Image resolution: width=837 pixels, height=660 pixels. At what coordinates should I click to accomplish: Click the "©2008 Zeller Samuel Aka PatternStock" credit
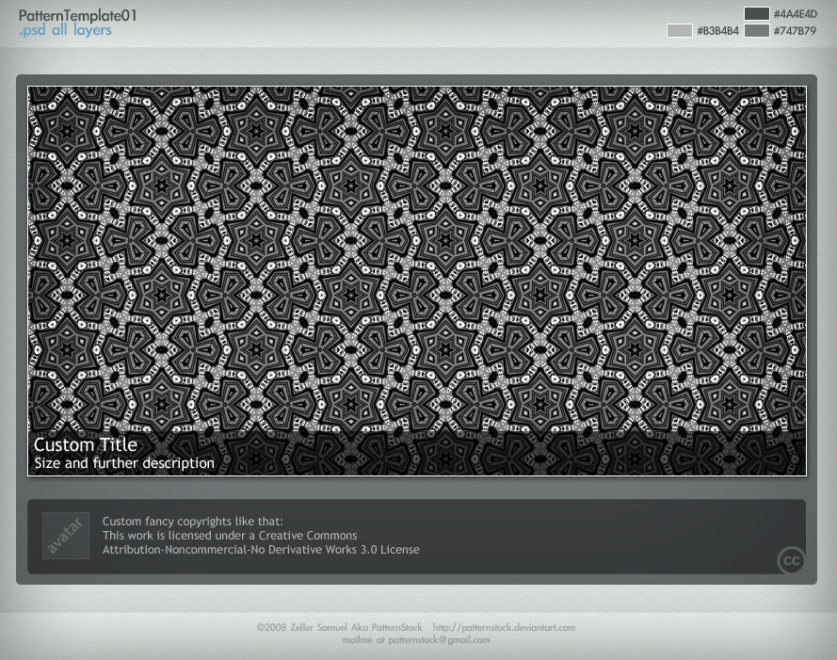pos(339,627)
